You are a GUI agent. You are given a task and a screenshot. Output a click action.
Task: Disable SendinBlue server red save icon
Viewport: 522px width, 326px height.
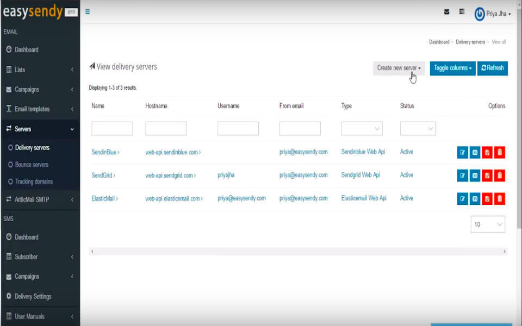[x=487, y=152]
